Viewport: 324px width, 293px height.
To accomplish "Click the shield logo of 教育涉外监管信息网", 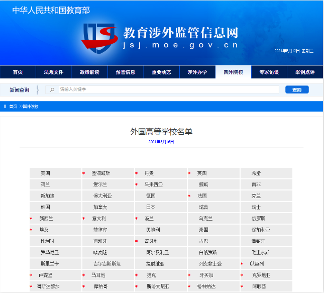I will pyautogui.click(x=99, y=38).
